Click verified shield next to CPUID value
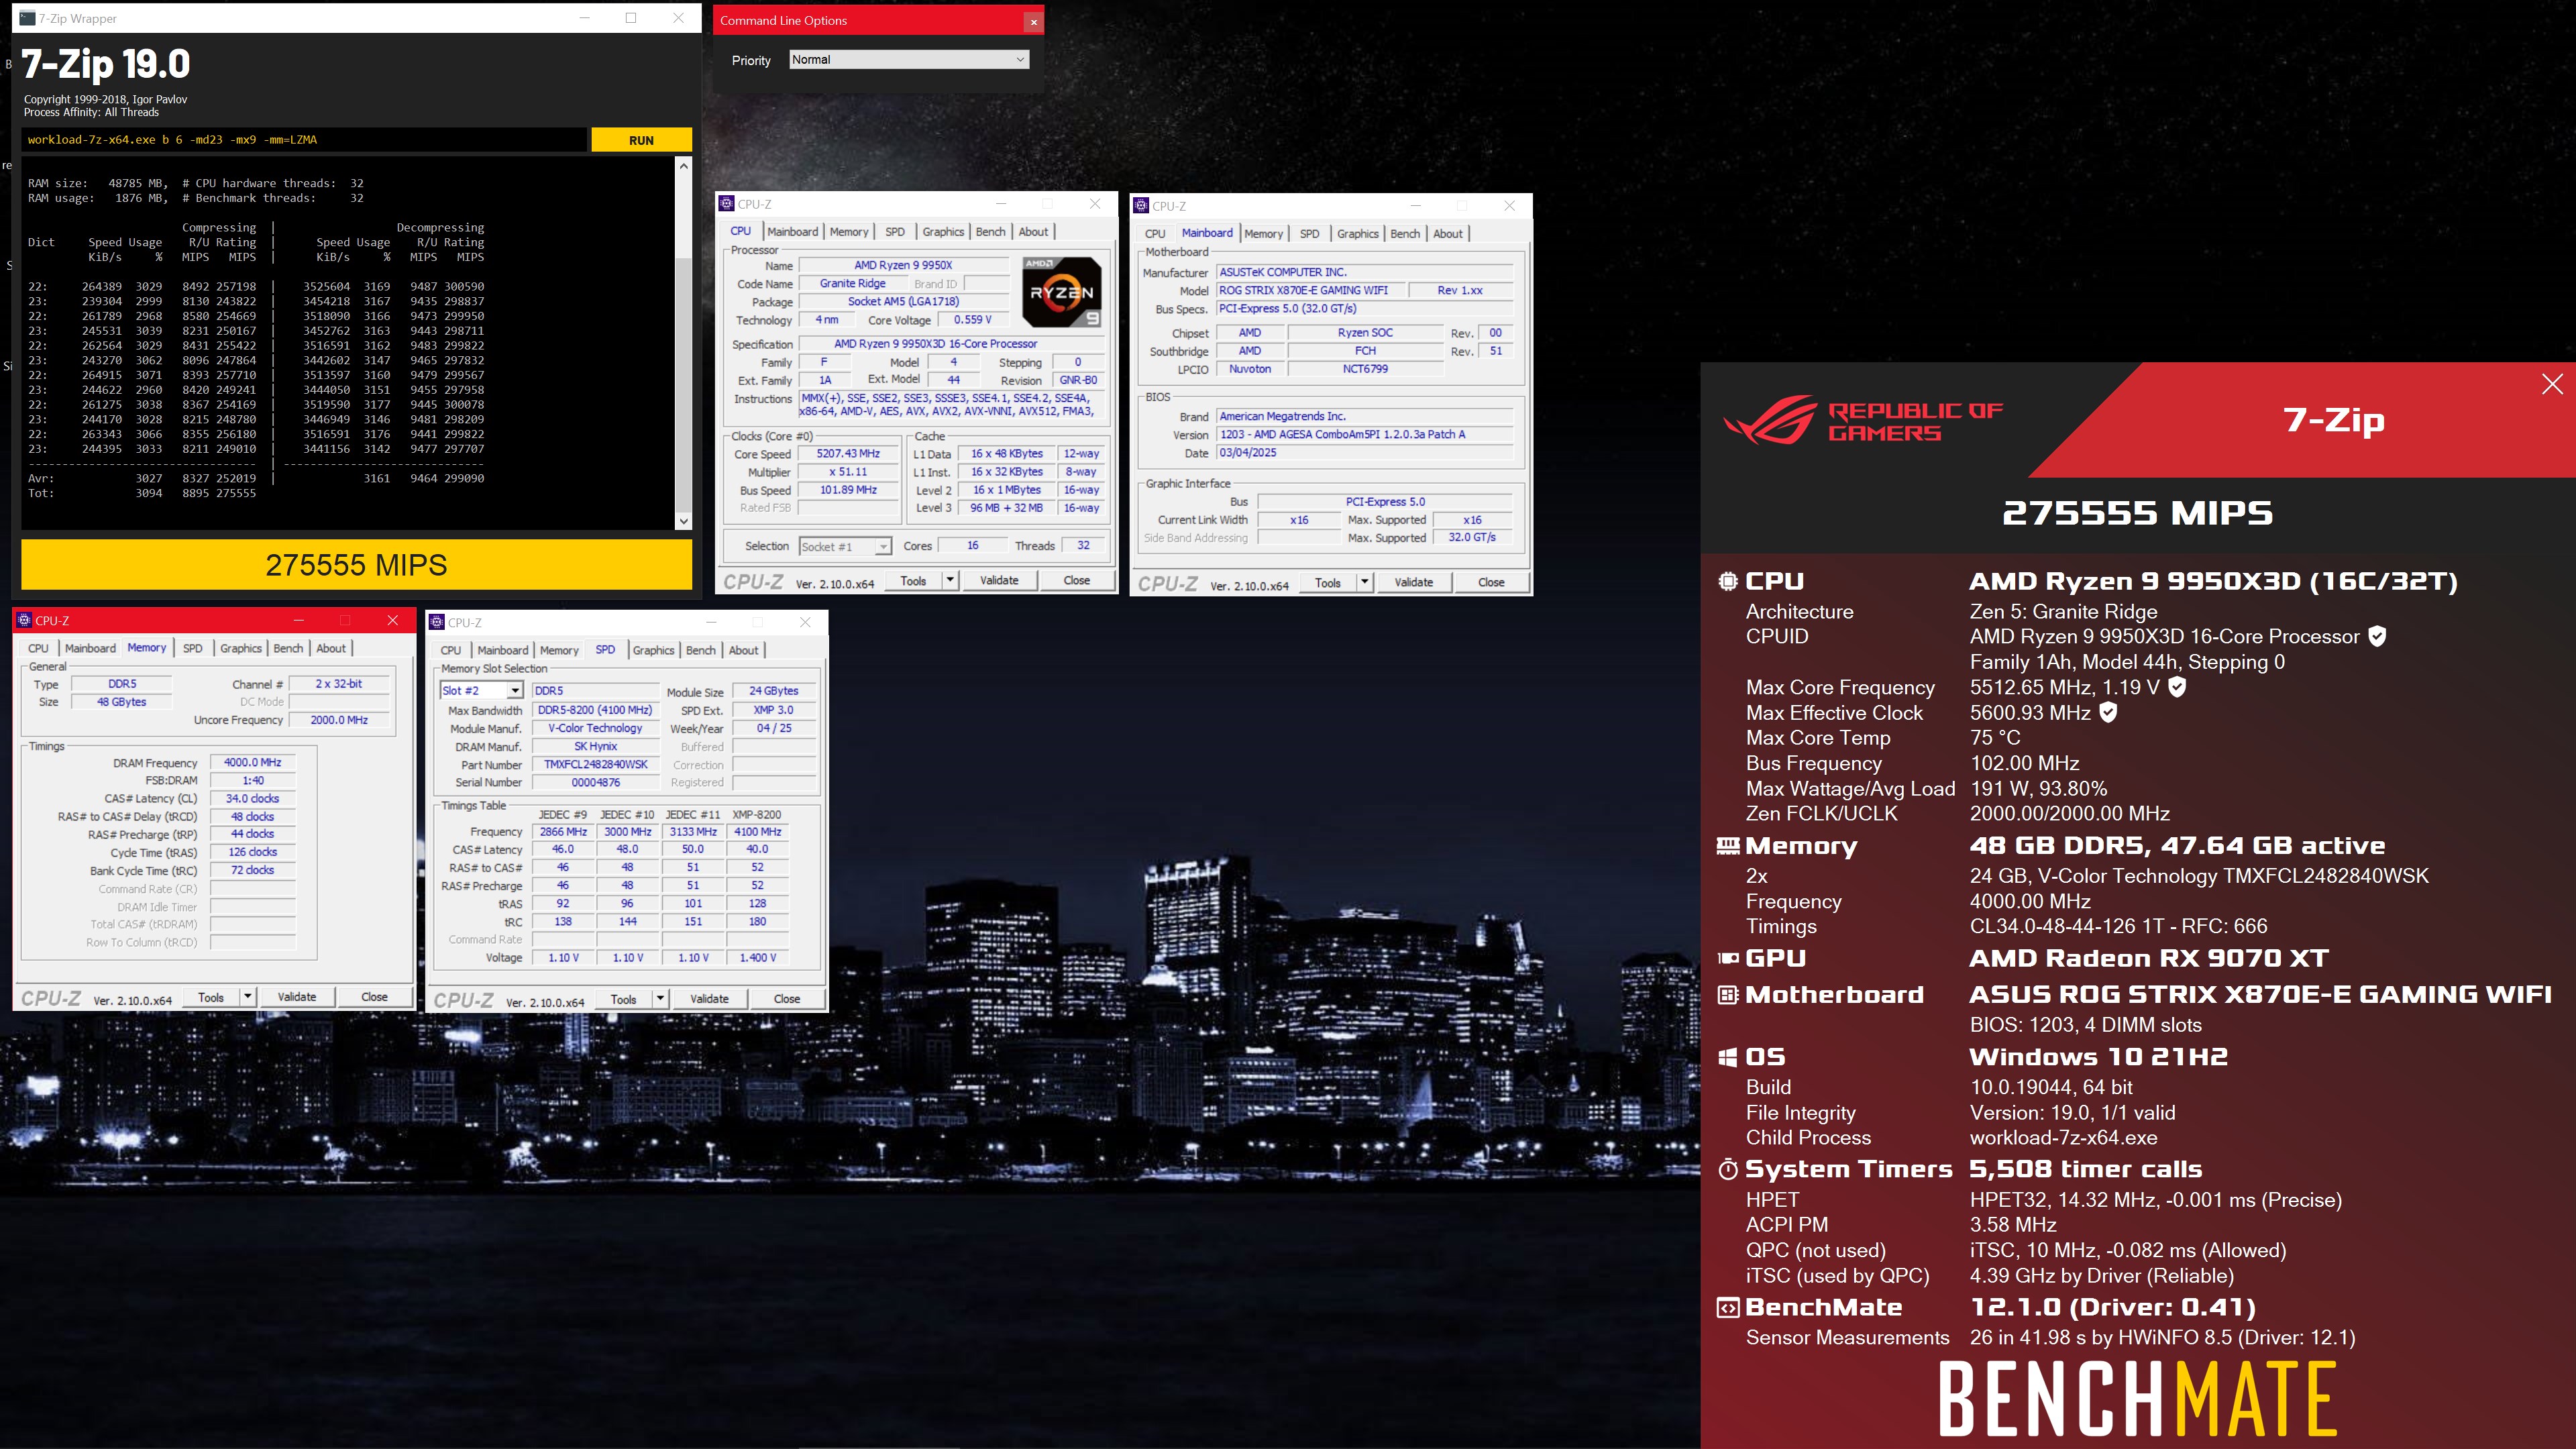This screenshot has width=2576, height=1449. click(2378, 636)
